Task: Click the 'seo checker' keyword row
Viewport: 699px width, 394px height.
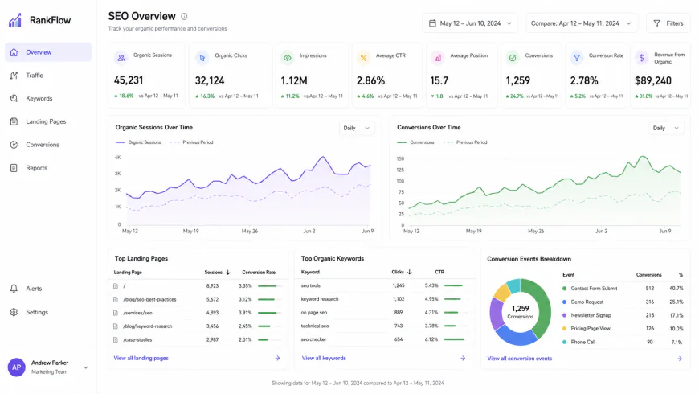Action: click(385, 339)
